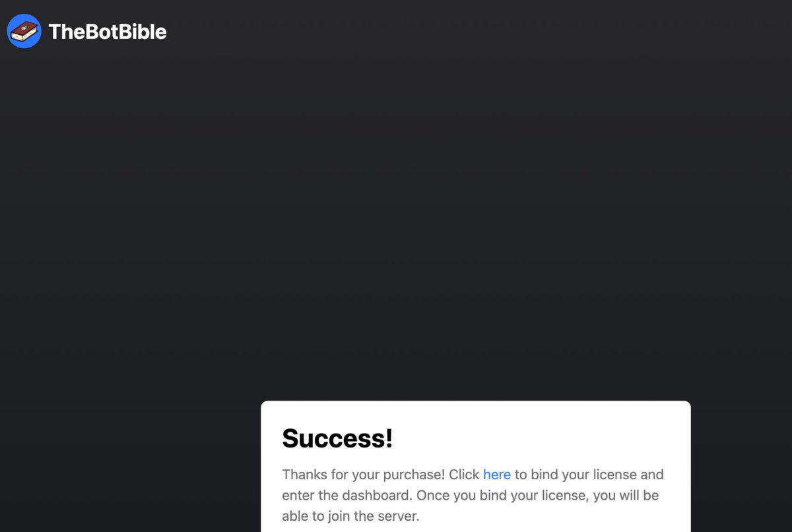This screenshot has width=792, height=532.
Task: Click the red book cover in the logo
Action: pos(23,29)
